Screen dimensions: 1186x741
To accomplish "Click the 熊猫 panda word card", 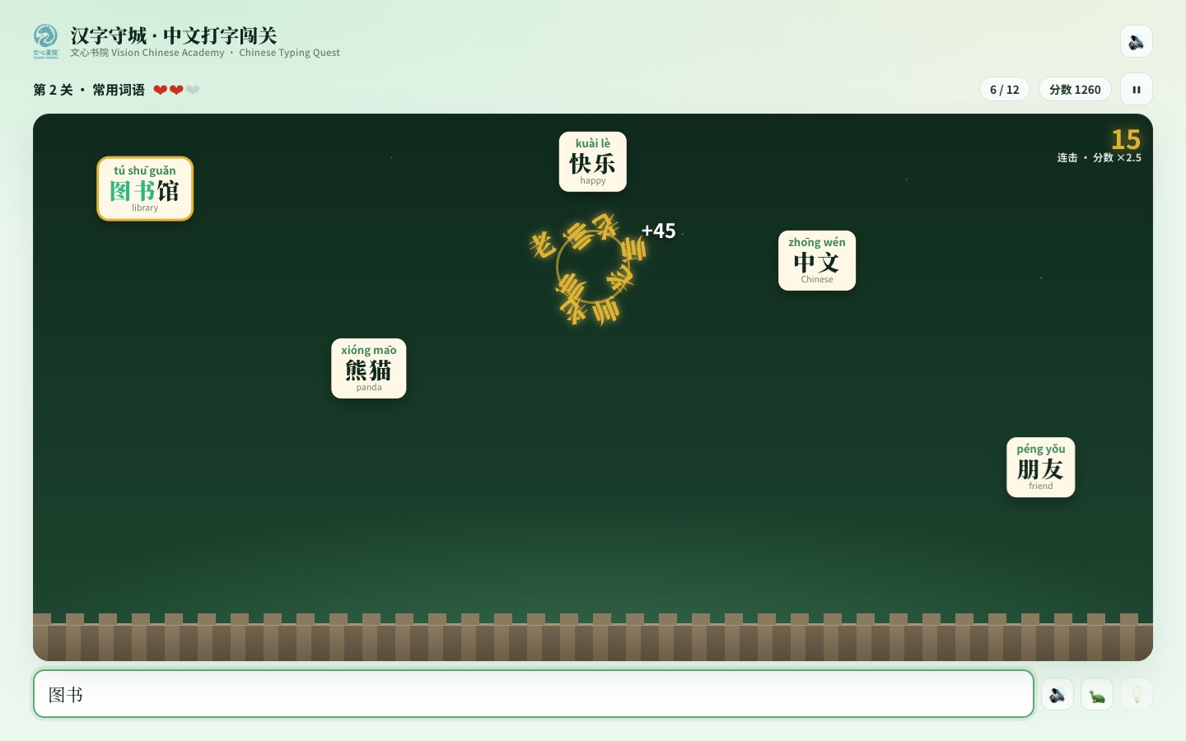I will click(x=369, y=368).
